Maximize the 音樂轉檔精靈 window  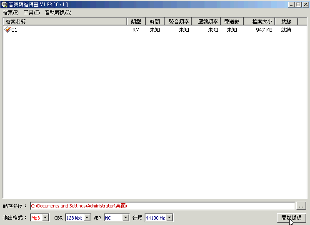(x=298, y=4)
